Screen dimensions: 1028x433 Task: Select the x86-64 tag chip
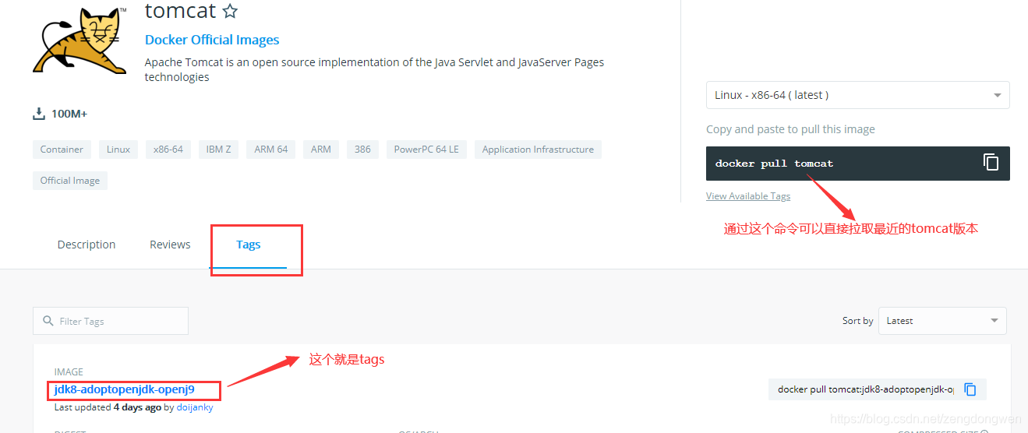[168, 150]
